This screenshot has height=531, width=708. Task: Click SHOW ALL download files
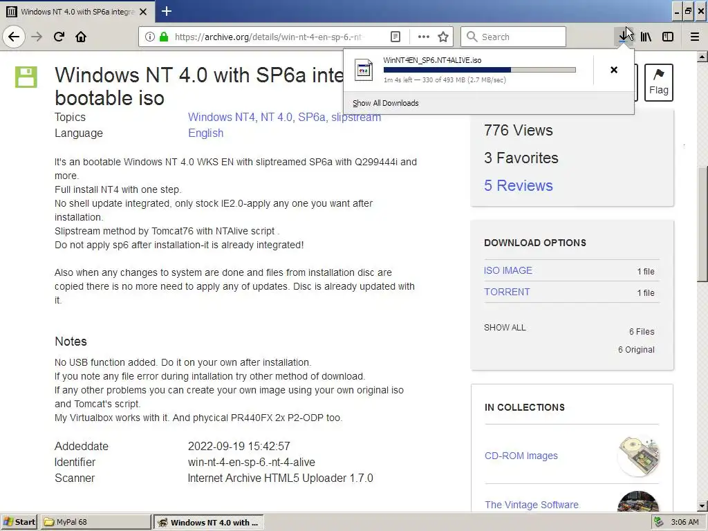[x=505, y=327]
